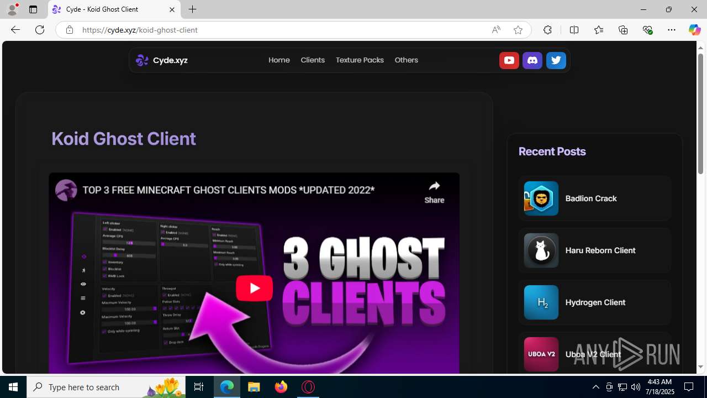Click the Uboa V2 post icon
The width and height of the screenshot is (707, 398).
coord(541,354)
